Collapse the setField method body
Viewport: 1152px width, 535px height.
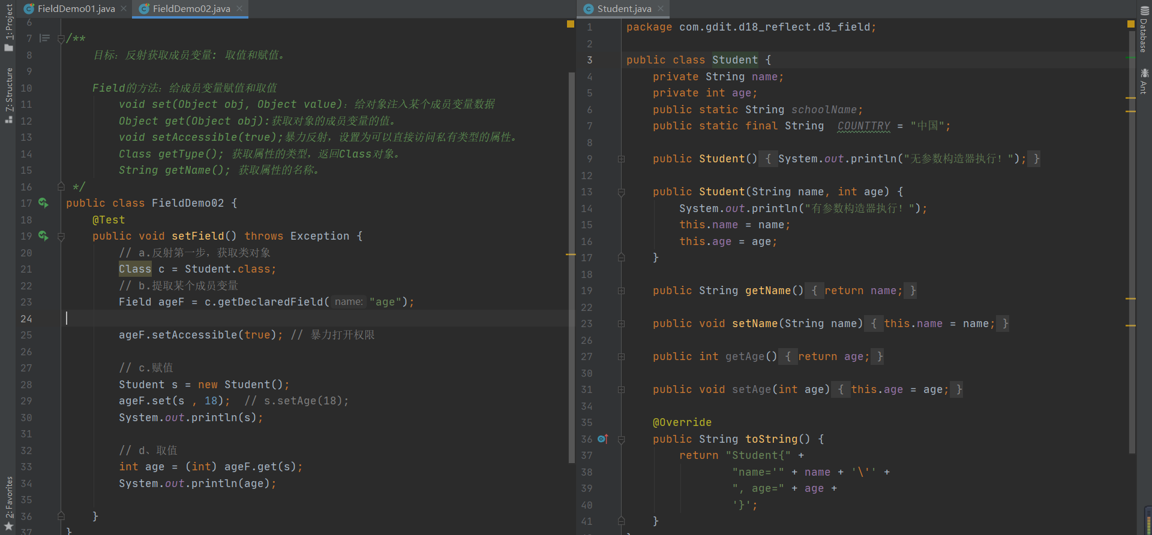[61, 237]
